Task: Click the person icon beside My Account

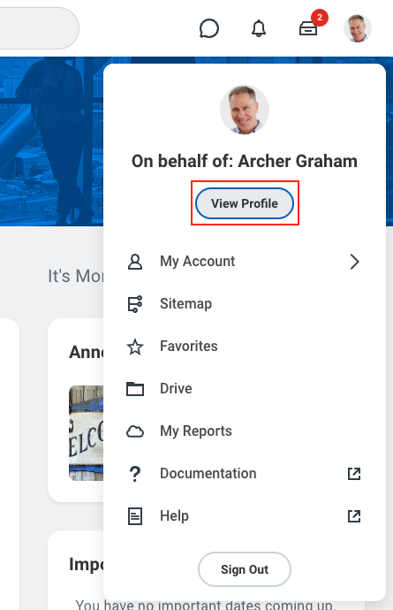Action: (135, 262)
